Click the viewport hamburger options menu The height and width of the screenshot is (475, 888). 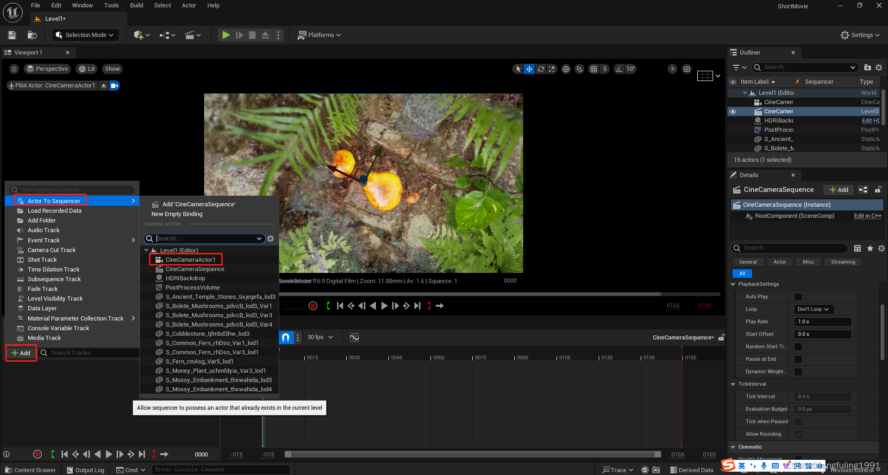14,69
